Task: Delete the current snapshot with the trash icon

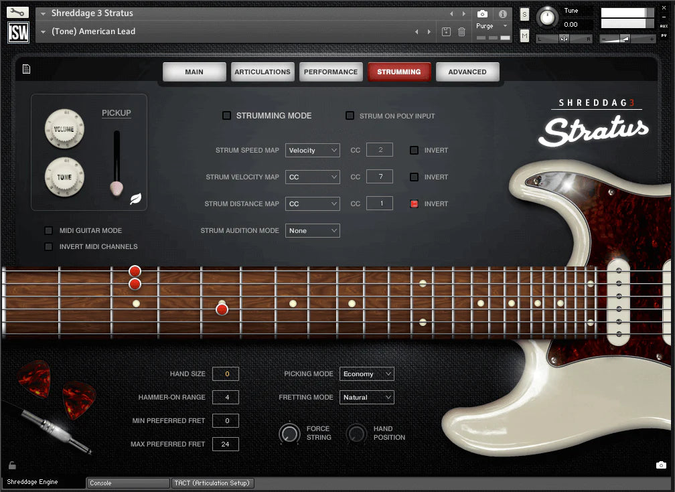Action: [x=461, y=31]
